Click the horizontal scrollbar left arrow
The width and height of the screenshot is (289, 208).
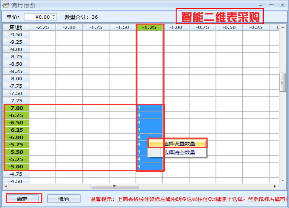[x=6, y=186]
